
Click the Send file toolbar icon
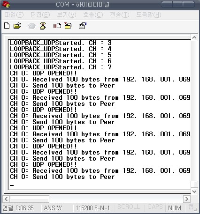tap(57, 26)
